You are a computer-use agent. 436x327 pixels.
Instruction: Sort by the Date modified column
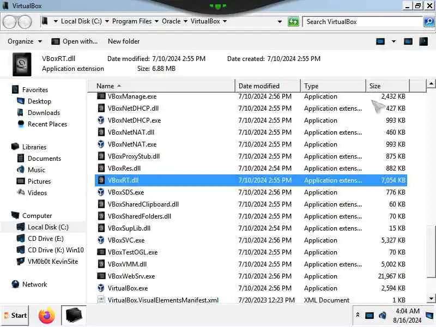pyautogui.click(x=268, y=86)
